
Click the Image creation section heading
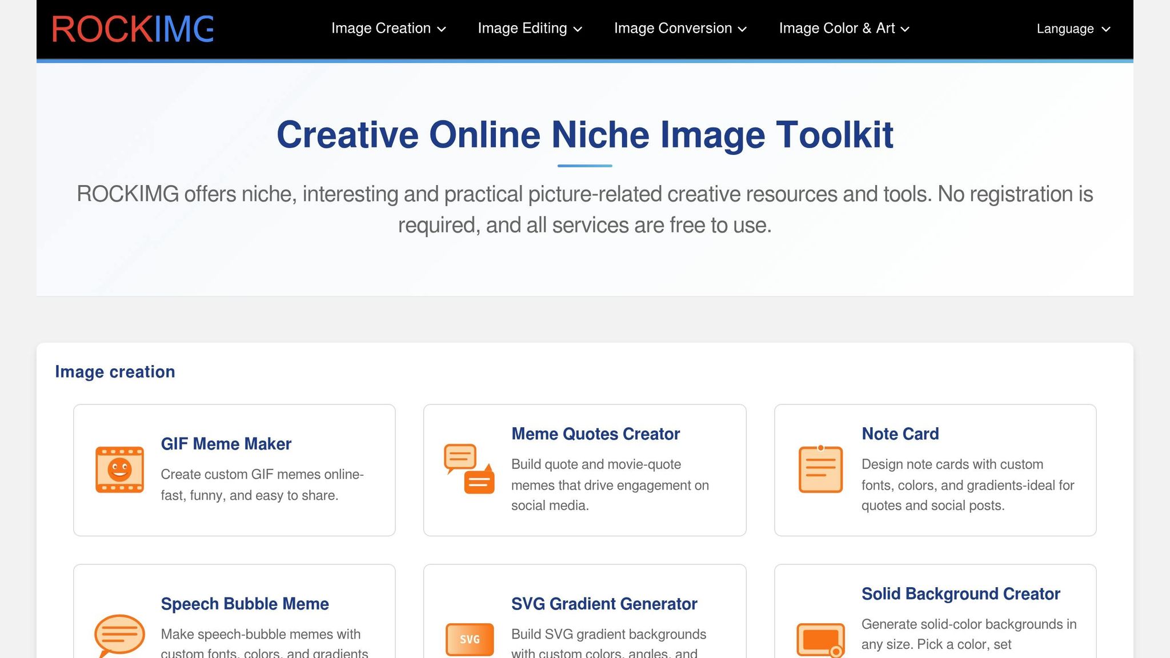coord(115,372)
